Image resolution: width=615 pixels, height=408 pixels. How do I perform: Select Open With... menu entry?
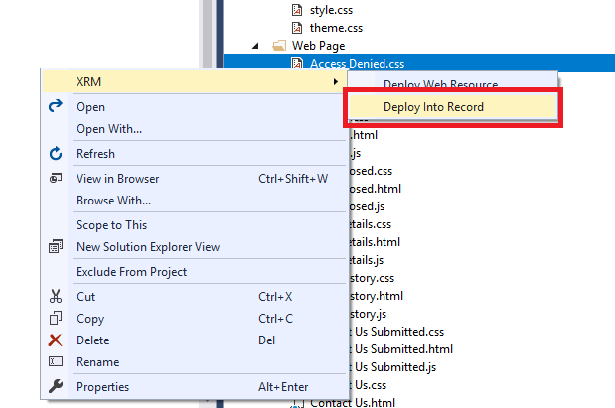tap(109, 128)
